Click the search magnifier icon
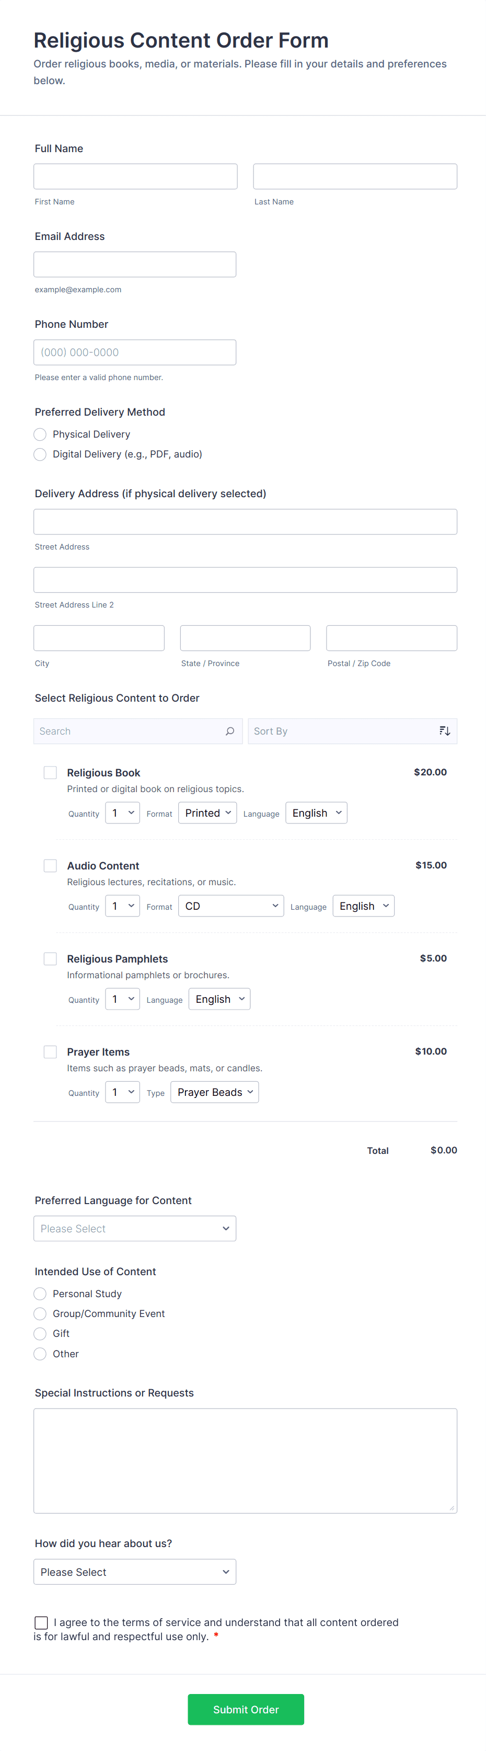 click(230, 731)
